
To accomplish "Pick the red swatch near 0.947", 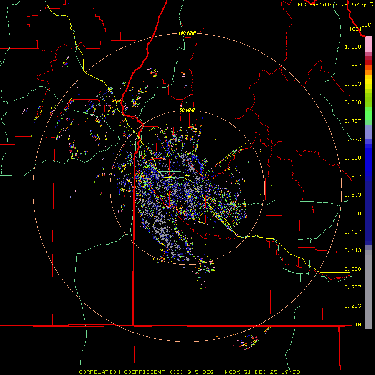I will point(368,62).
